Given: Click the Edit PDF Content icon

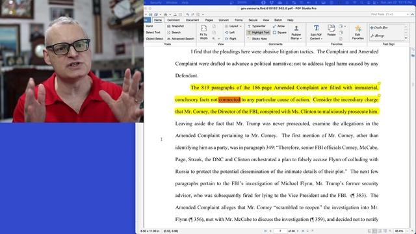Looking at the screenshot, I should click(x=316, y=28).
